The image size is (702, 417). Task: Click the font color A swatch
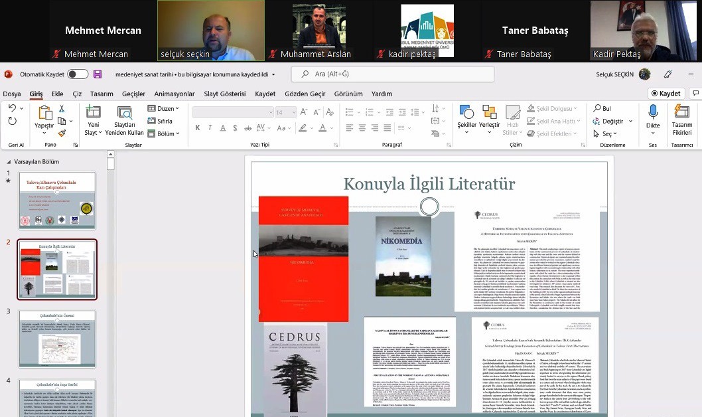[x=322, y=128]
